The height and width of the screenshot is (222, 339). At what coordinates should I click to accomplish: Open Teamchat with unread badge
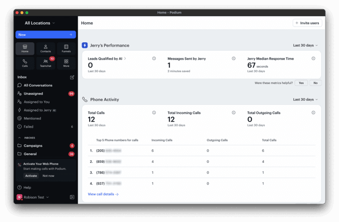coord(46,64)
